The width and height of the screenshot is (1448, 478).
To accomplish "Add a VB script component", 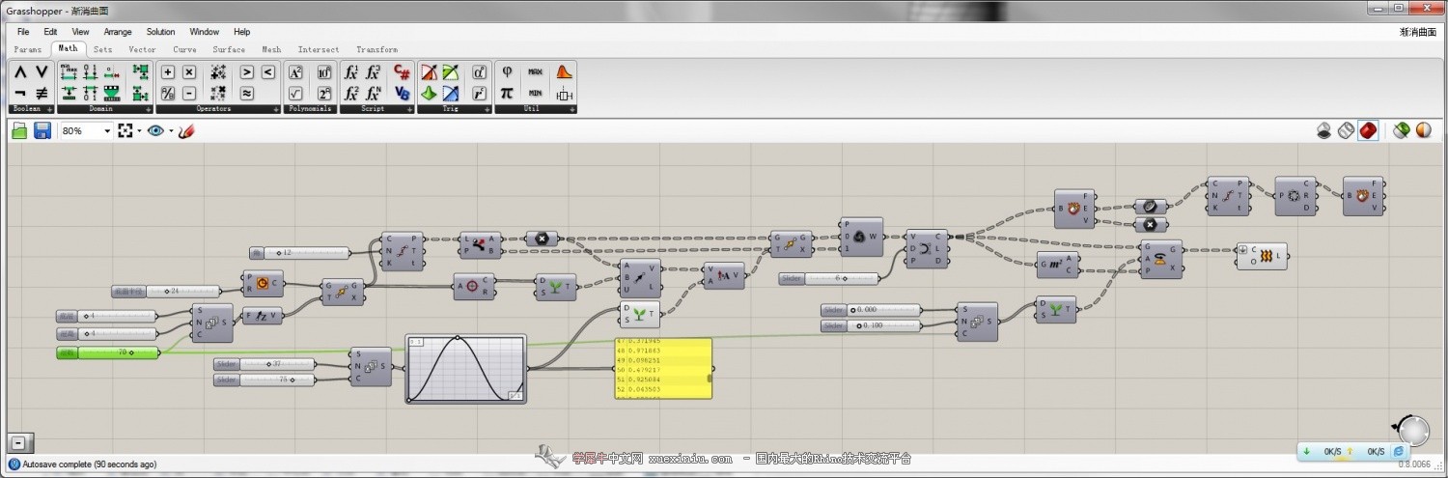I will coord(402,93).
